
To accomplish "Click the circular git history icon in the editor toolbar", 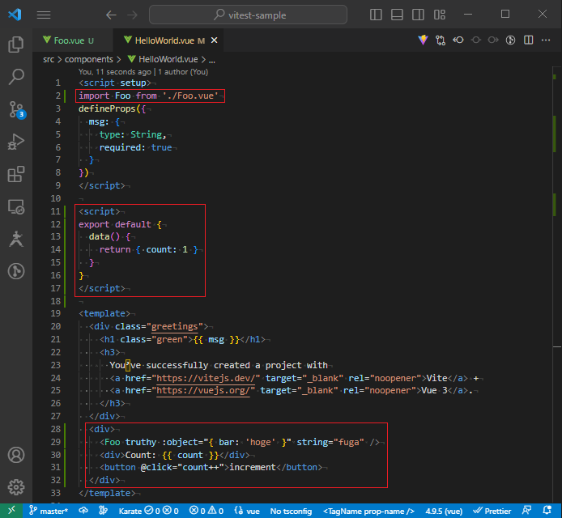I will pyautogui.click(x=510, y=40).
